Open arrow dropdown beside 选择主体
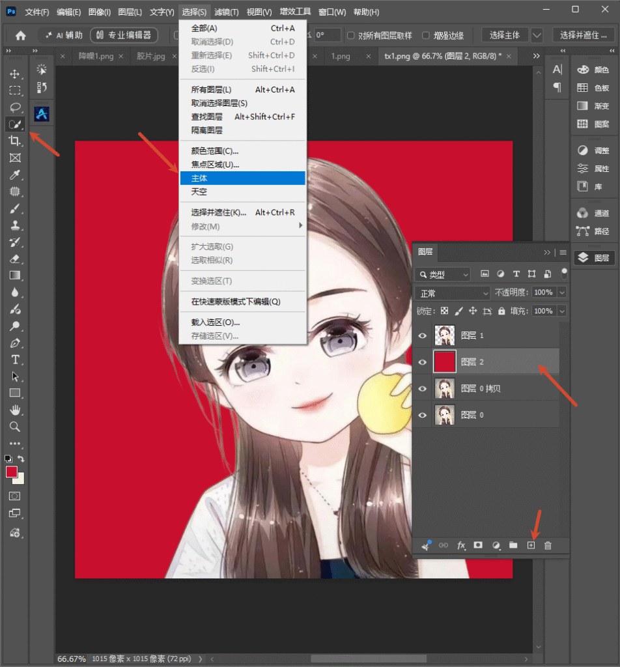The width and height of the screenshot is (620, 667). coord(537,35)
